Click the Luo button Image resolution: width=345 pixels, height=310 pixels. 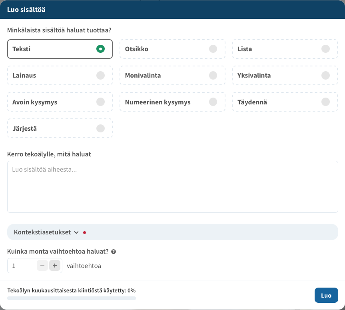pyautogui.click(x=326, y=295)
